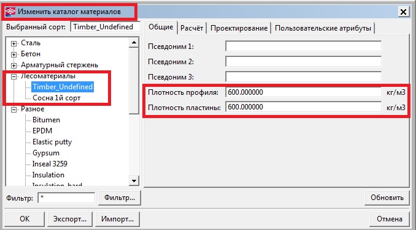Click the Импорт... button

tap(117, 219)
